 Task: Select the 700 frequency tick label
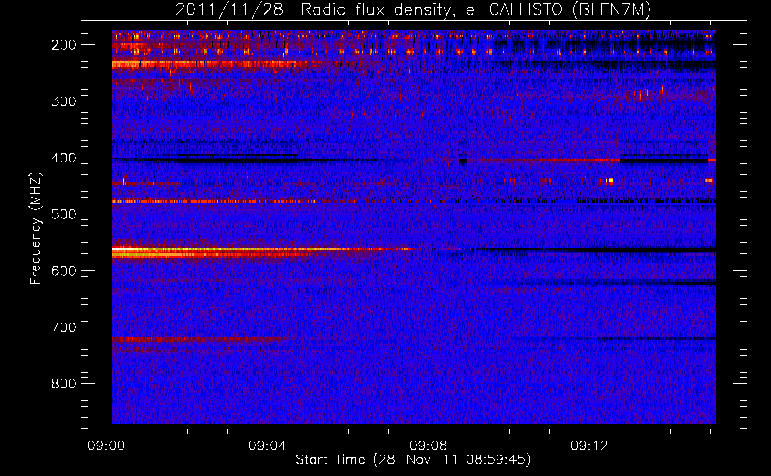[x=64, y=327]
